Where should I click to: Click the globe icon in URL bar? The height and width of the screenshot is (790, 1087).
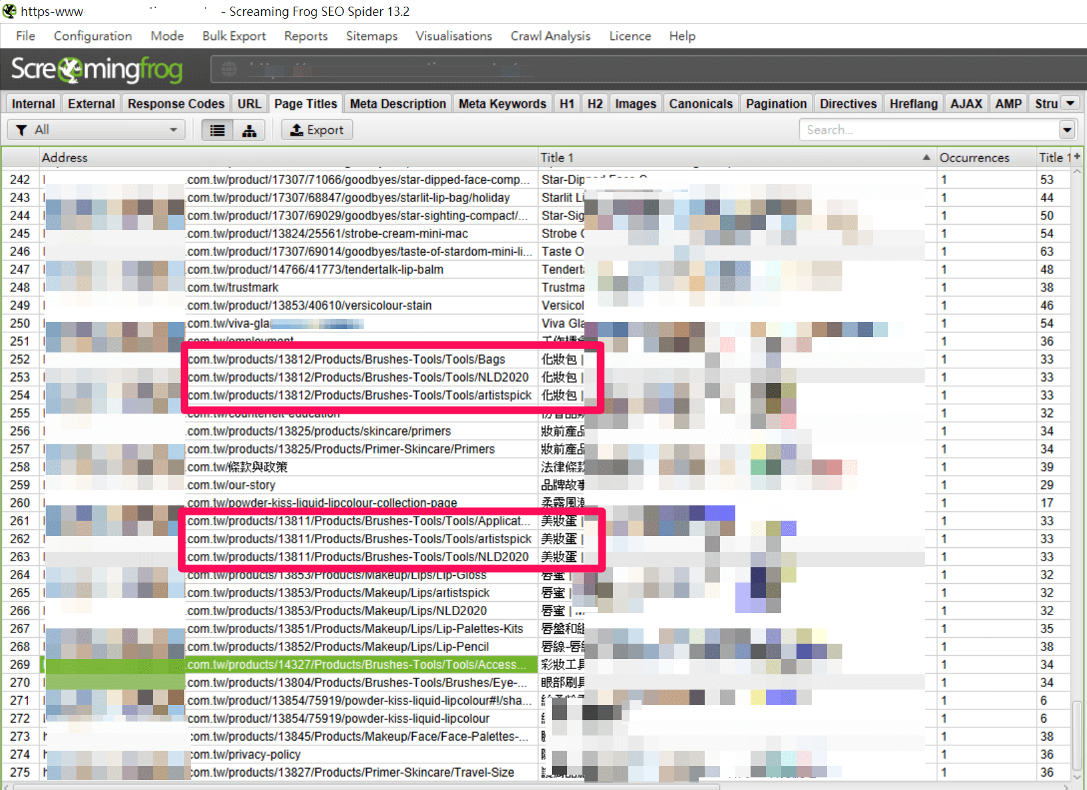(x=229, y=69)
